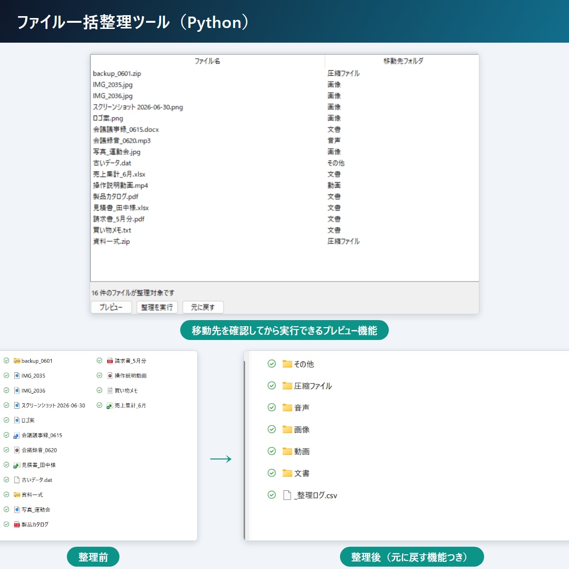Image resolution: width=569 pixels, height=569 pixels.
Task: Click the 画像 folder name in the after panel
Action: [302, 430]
